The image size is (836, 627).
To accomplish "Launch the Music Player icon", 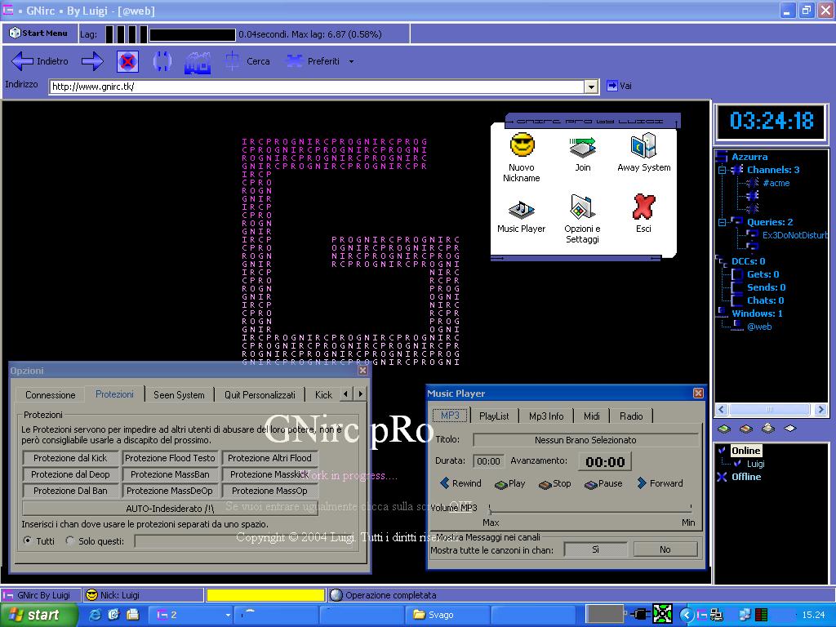I will (521, 209).
